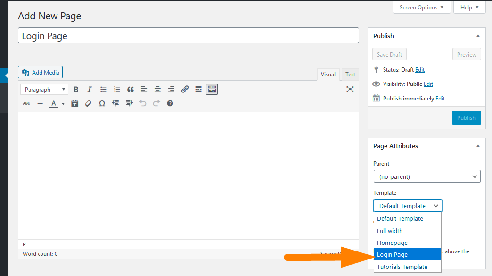
Task: Edit the page visibility
Action: coord(428,84)
